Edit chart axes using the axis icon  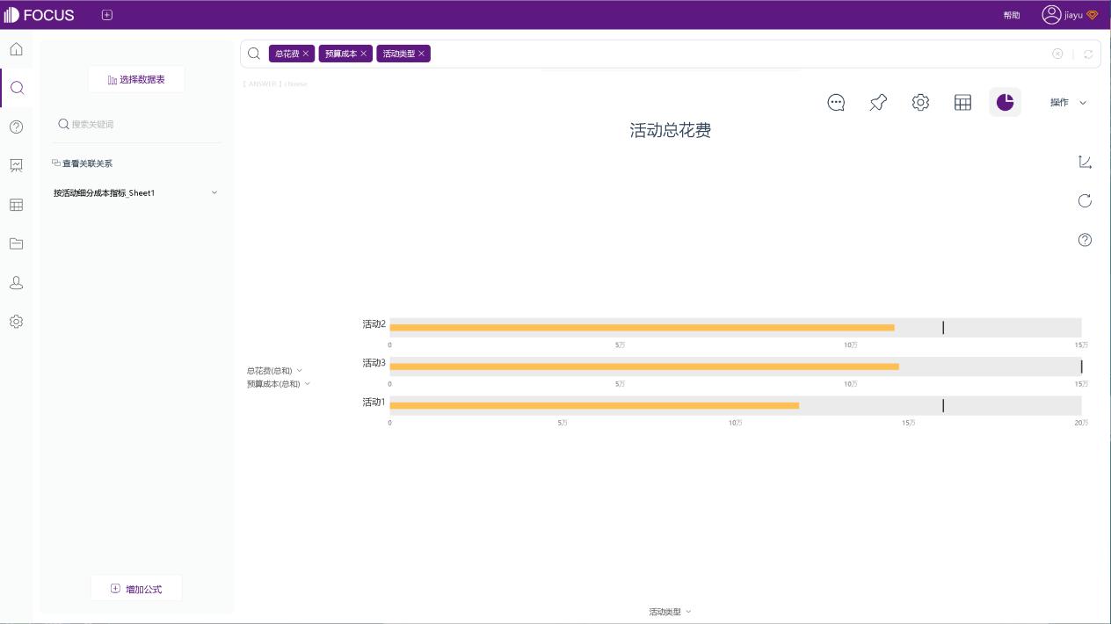tap(1085, 162)
